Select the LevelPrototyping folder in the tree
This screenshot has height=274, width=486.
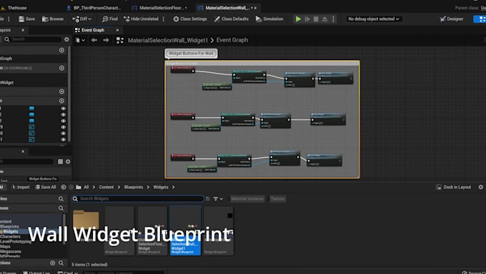click(x=16, y=241)
